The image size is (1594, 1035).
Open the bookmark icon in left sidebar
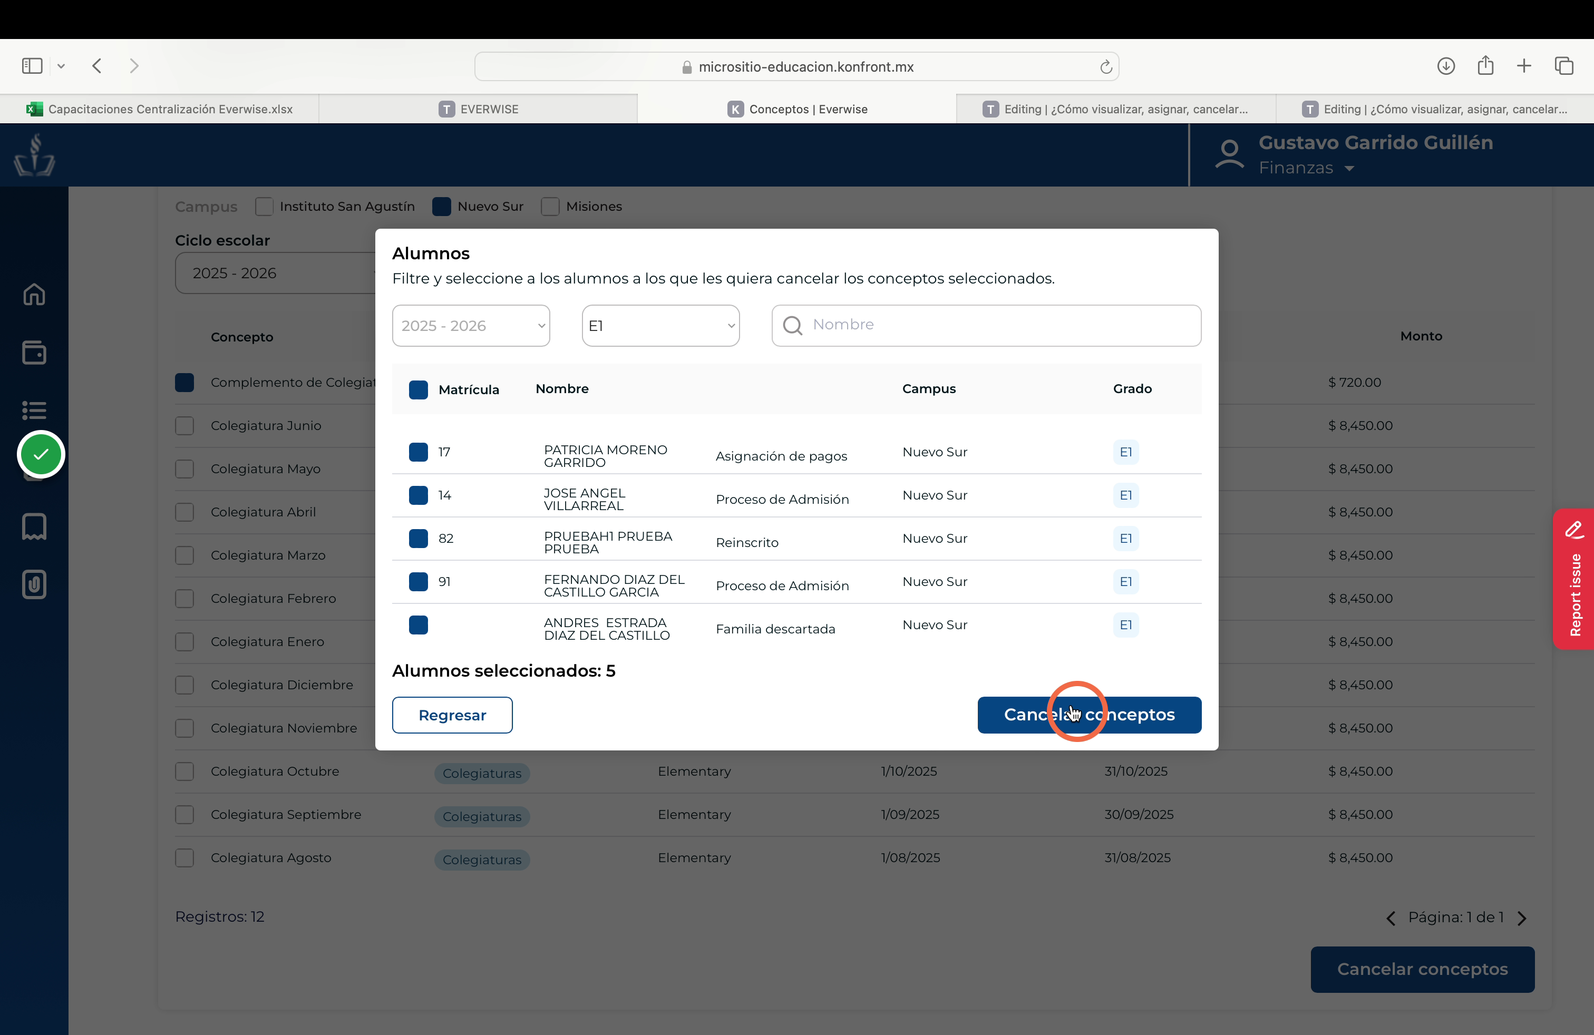[x=34, y=527]
